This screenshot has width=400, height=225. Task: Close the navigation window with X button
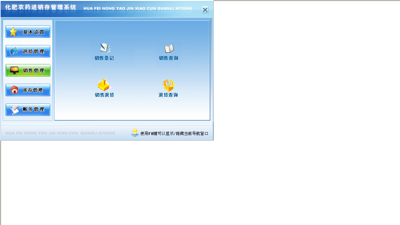pos(205,10)
